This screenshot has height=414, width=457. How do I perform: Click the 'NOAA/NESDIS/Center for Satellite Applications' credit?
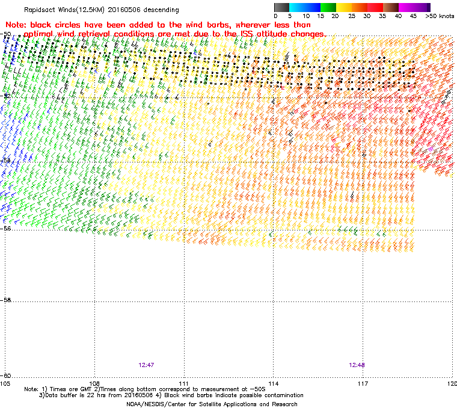click(x=212, y=404)
